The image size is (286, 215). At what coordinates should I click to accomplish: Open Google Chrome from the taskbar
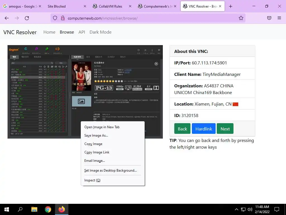coord(48,209)
